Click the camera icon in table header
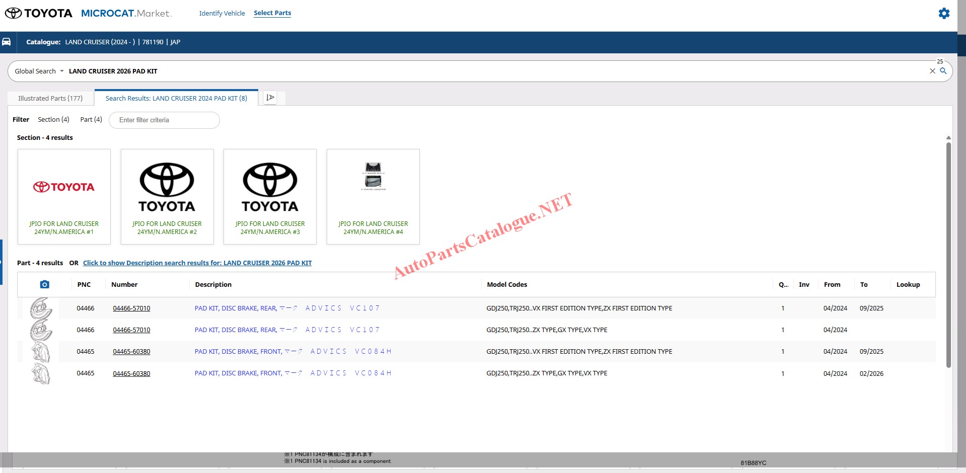Image resolution: width=966 pixels, height=473 pixels. pos(44,284)
